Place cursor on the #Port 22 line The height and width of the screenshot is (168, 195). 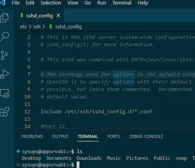(53, 126)
